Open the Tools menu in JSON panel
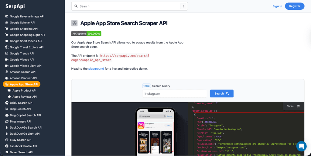 pyautogui.click(x=293, y=106)
